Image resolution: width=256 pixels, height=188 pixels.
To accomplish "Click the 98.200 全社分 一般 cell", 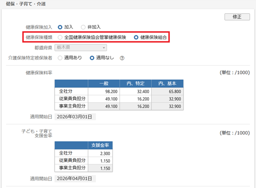I will click(x=104, y=91).
